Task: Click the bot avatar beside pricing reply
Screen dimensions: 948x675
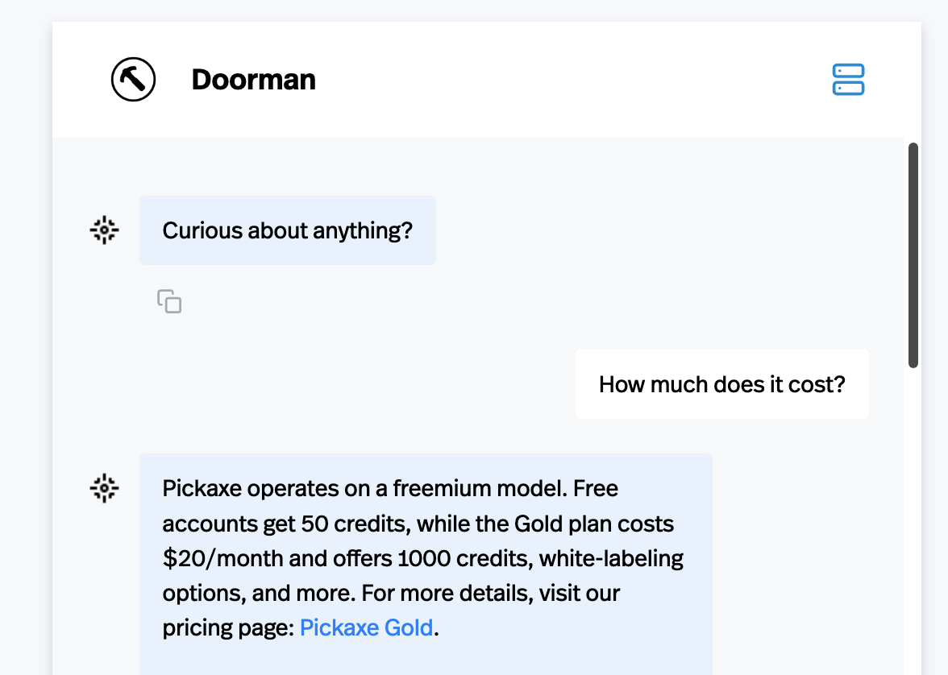Action: [x=104, y=488]
